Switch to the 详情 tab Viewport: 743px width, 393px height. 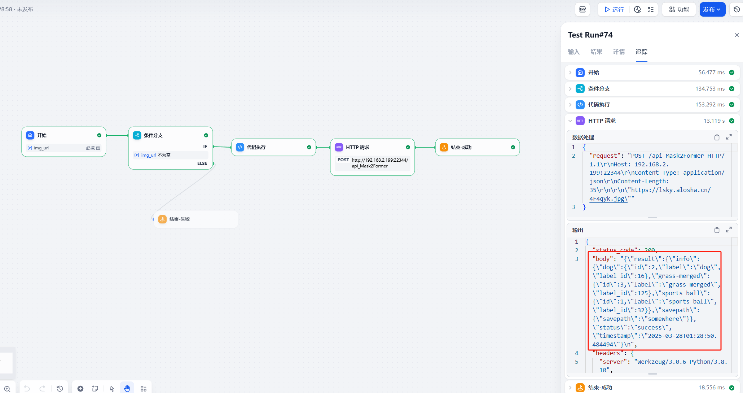619,52
